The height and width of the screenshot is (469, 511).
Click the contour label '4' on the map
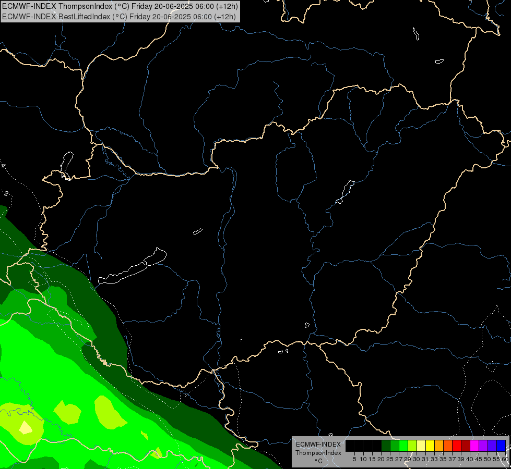coord(3,166)
